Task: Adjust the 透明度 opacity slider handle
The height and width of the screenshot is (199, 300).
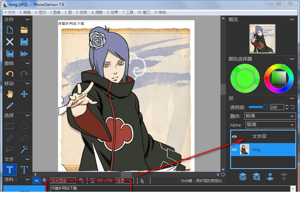Action: click(x=265, y=107)
